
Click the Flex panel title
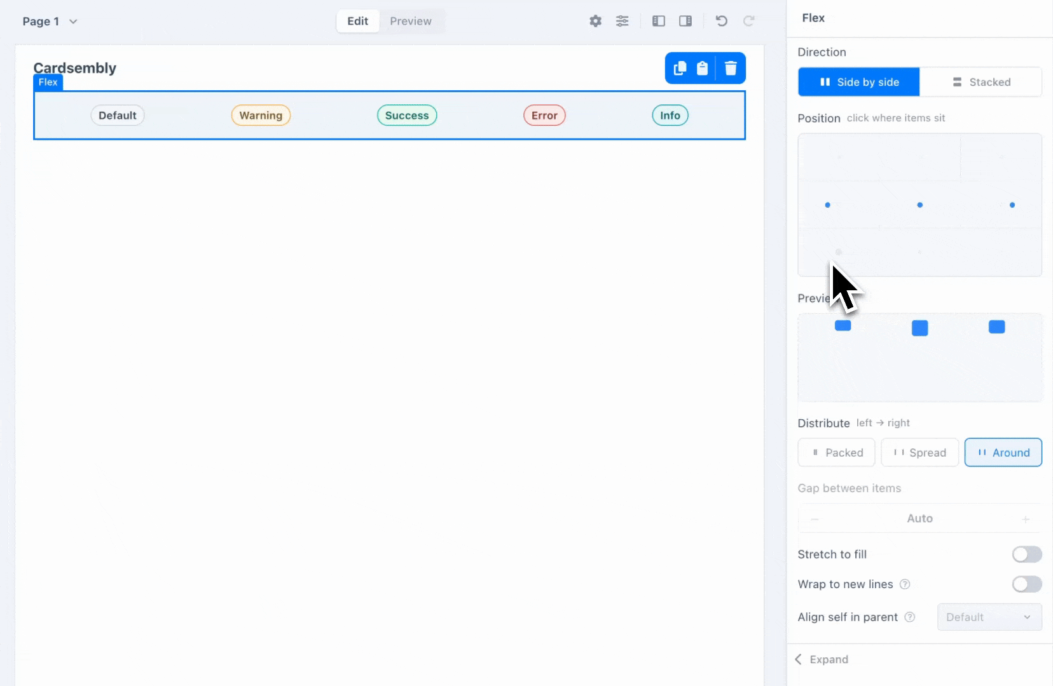click(813, 18)
